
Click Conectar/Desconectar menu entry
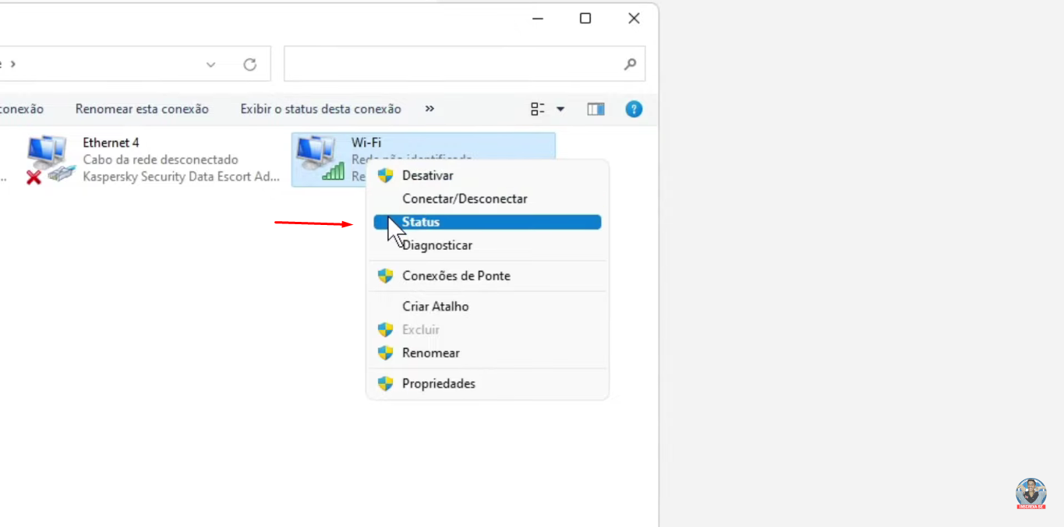tap(465, 199)
